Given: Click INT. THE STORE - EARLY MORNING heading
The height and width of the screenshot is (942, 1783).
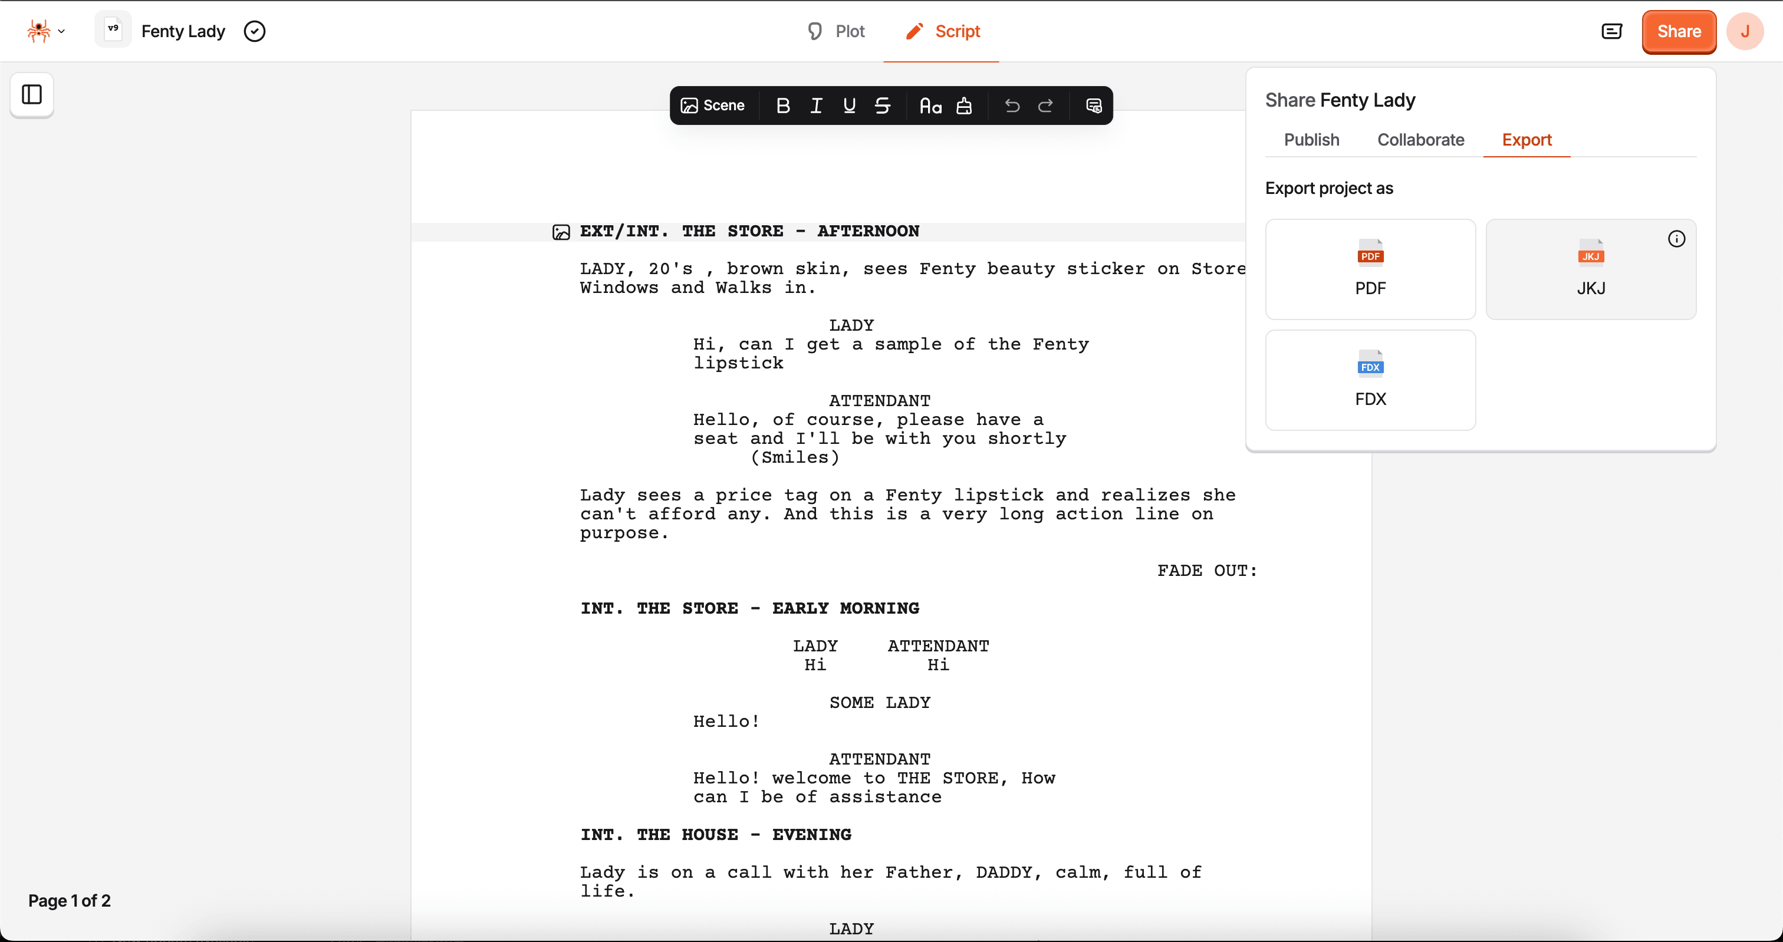Looking at the screenshot, I should (x=749, y=608).
